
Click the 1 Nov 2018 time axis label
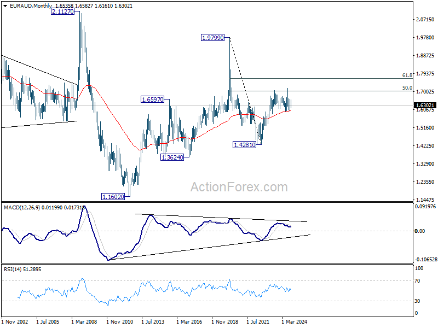[x=225, y=321]
